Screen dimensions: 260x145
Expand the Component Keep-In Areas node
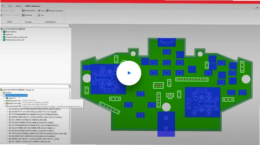pos(2,37)
